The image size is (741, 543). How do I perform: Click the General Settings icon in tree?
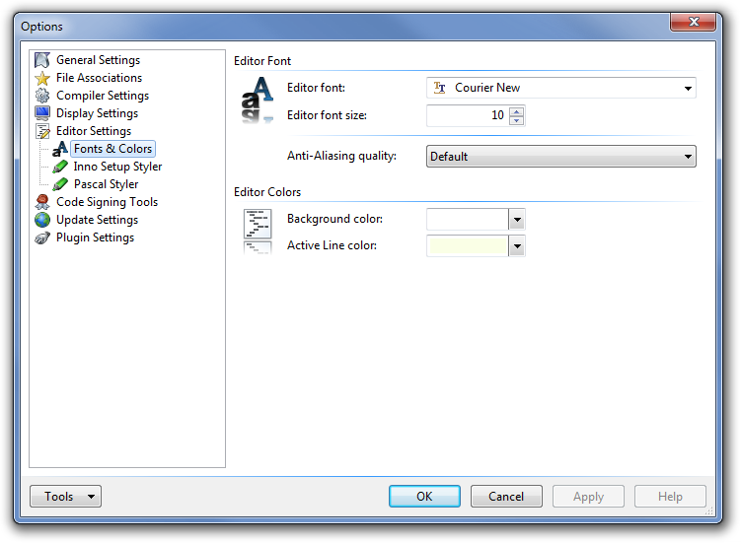(x=42, y=60)
